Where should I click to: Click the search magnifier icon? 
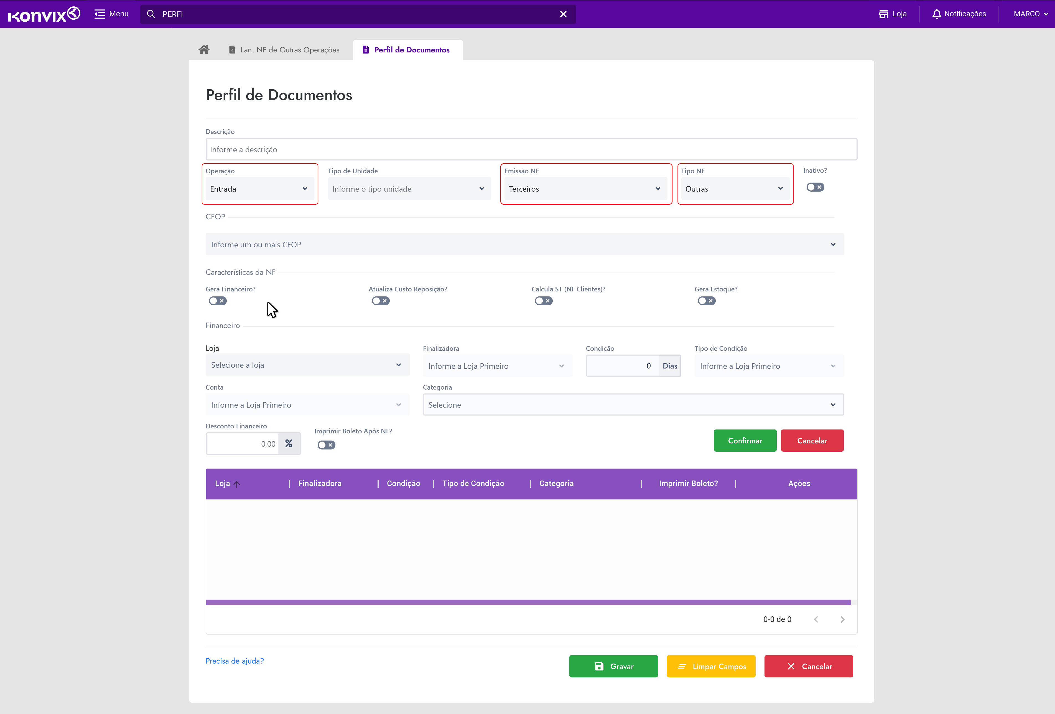(x=151, y=14)
